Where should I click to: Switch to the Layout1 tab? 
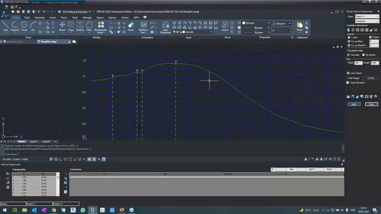tap(33, 141)
